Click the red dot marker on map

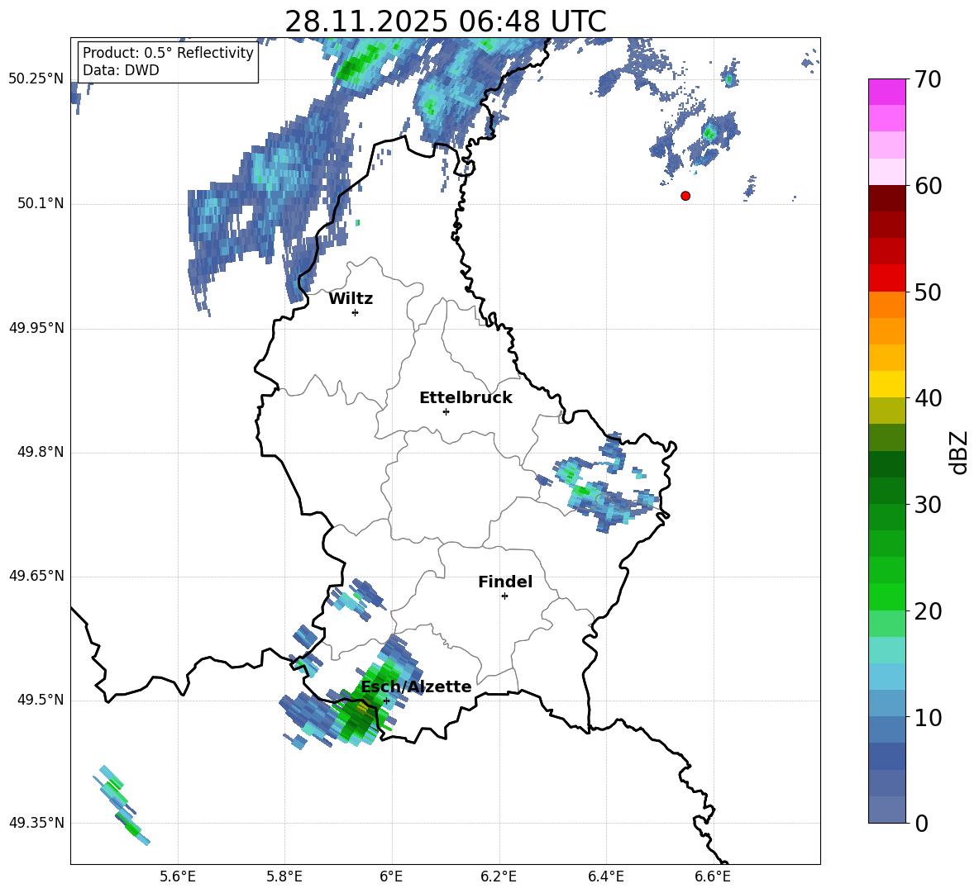685,196
